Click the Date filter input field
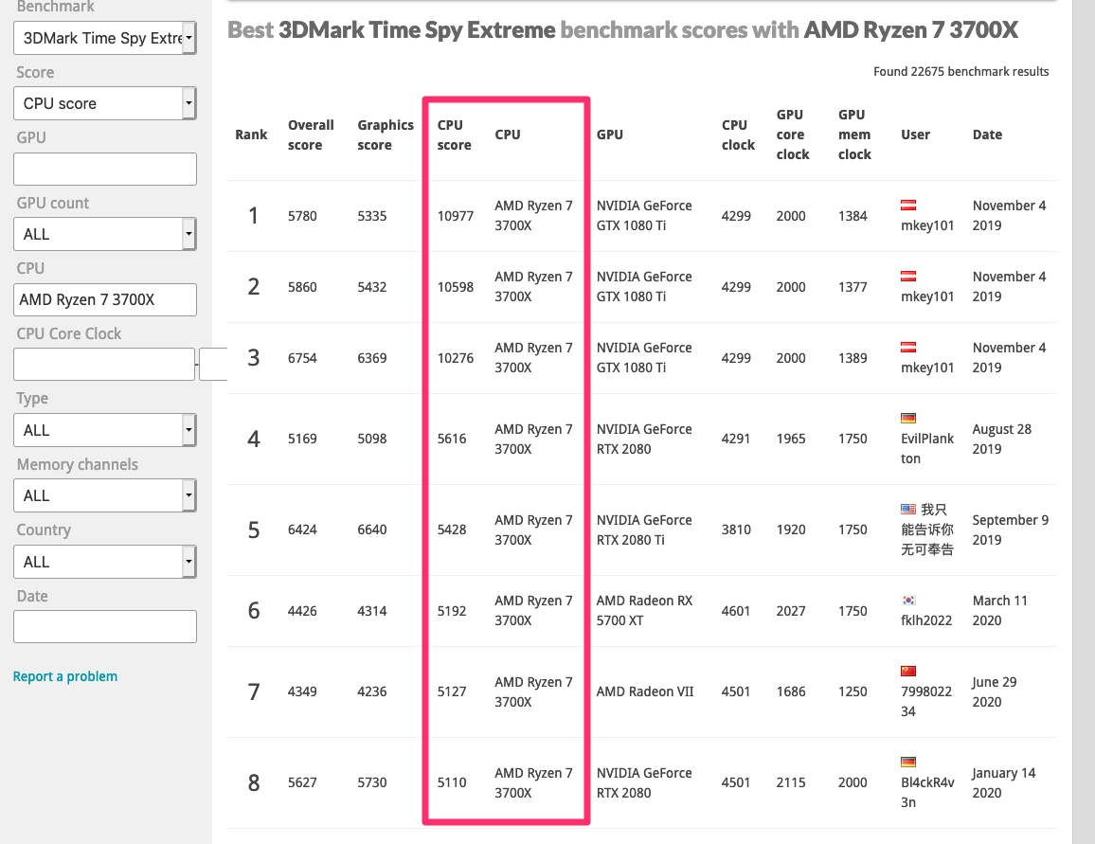The width and height of the screenshot is (1095, 844). [105, 627]
